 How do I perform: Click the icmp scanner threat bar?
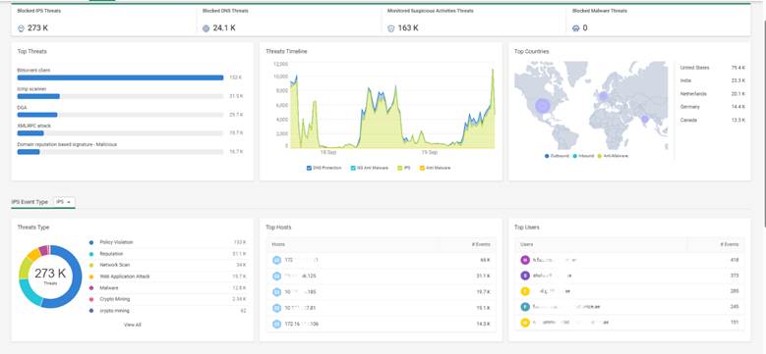point(38,96)
